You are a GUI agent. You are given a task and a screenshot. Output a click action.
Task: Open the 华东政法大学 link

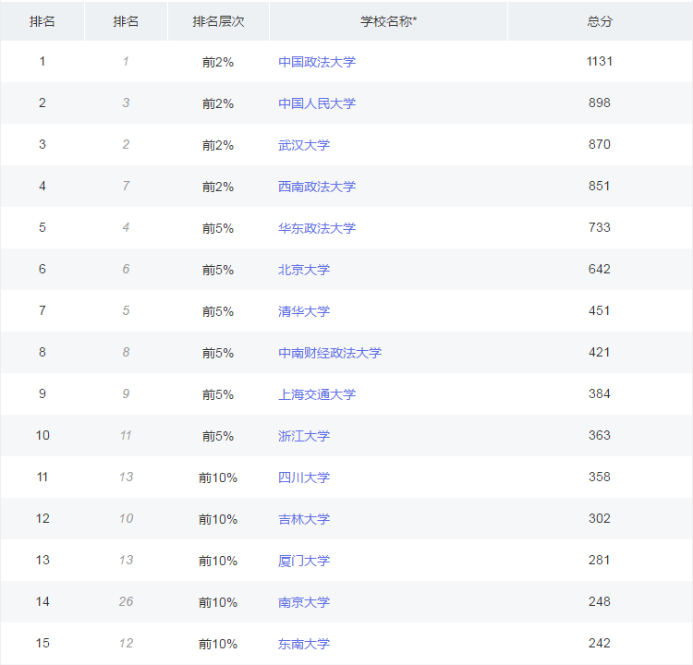(317, 228)
